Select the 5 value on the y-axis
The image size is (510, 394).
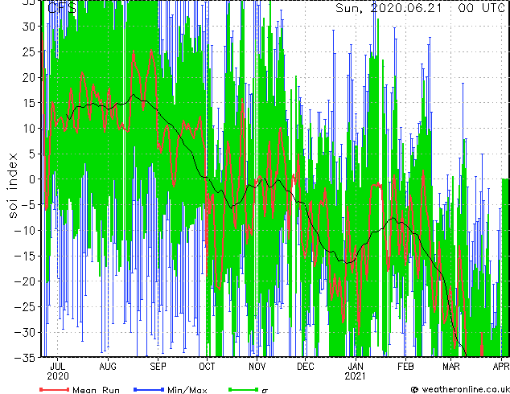[x=31, y=154]
